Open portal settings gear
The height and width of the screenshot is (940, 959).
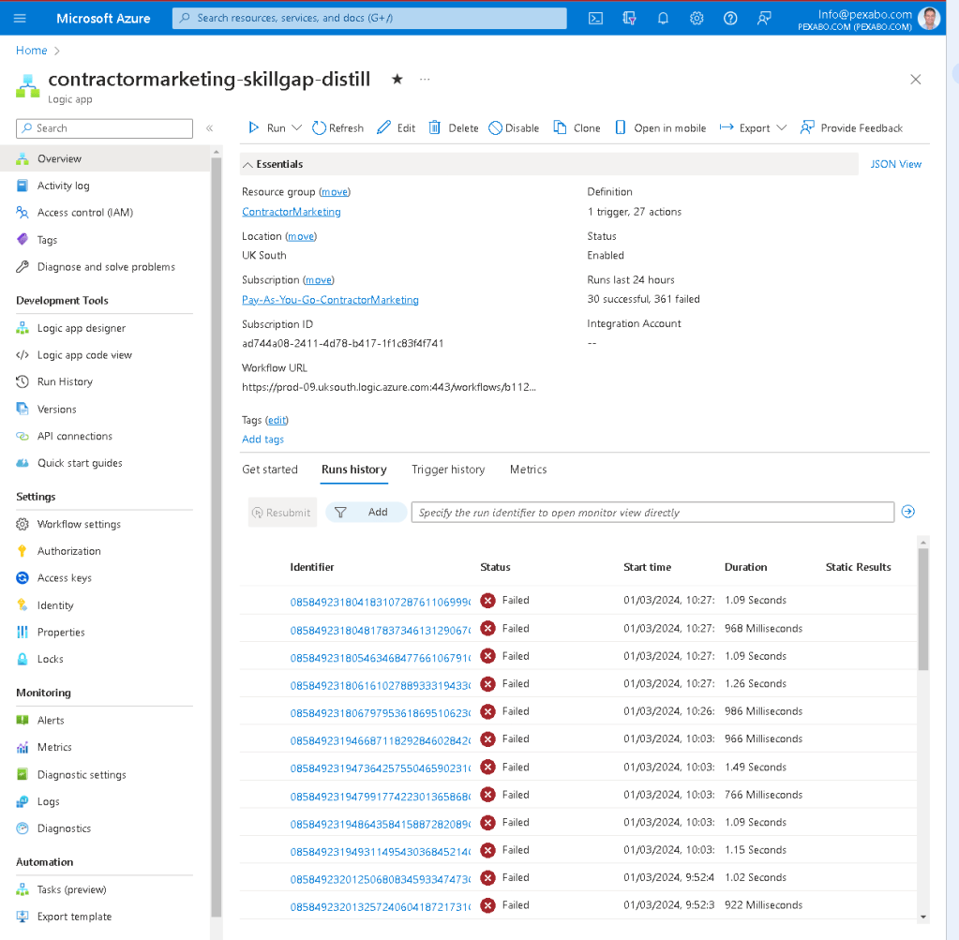pos(697,19)
